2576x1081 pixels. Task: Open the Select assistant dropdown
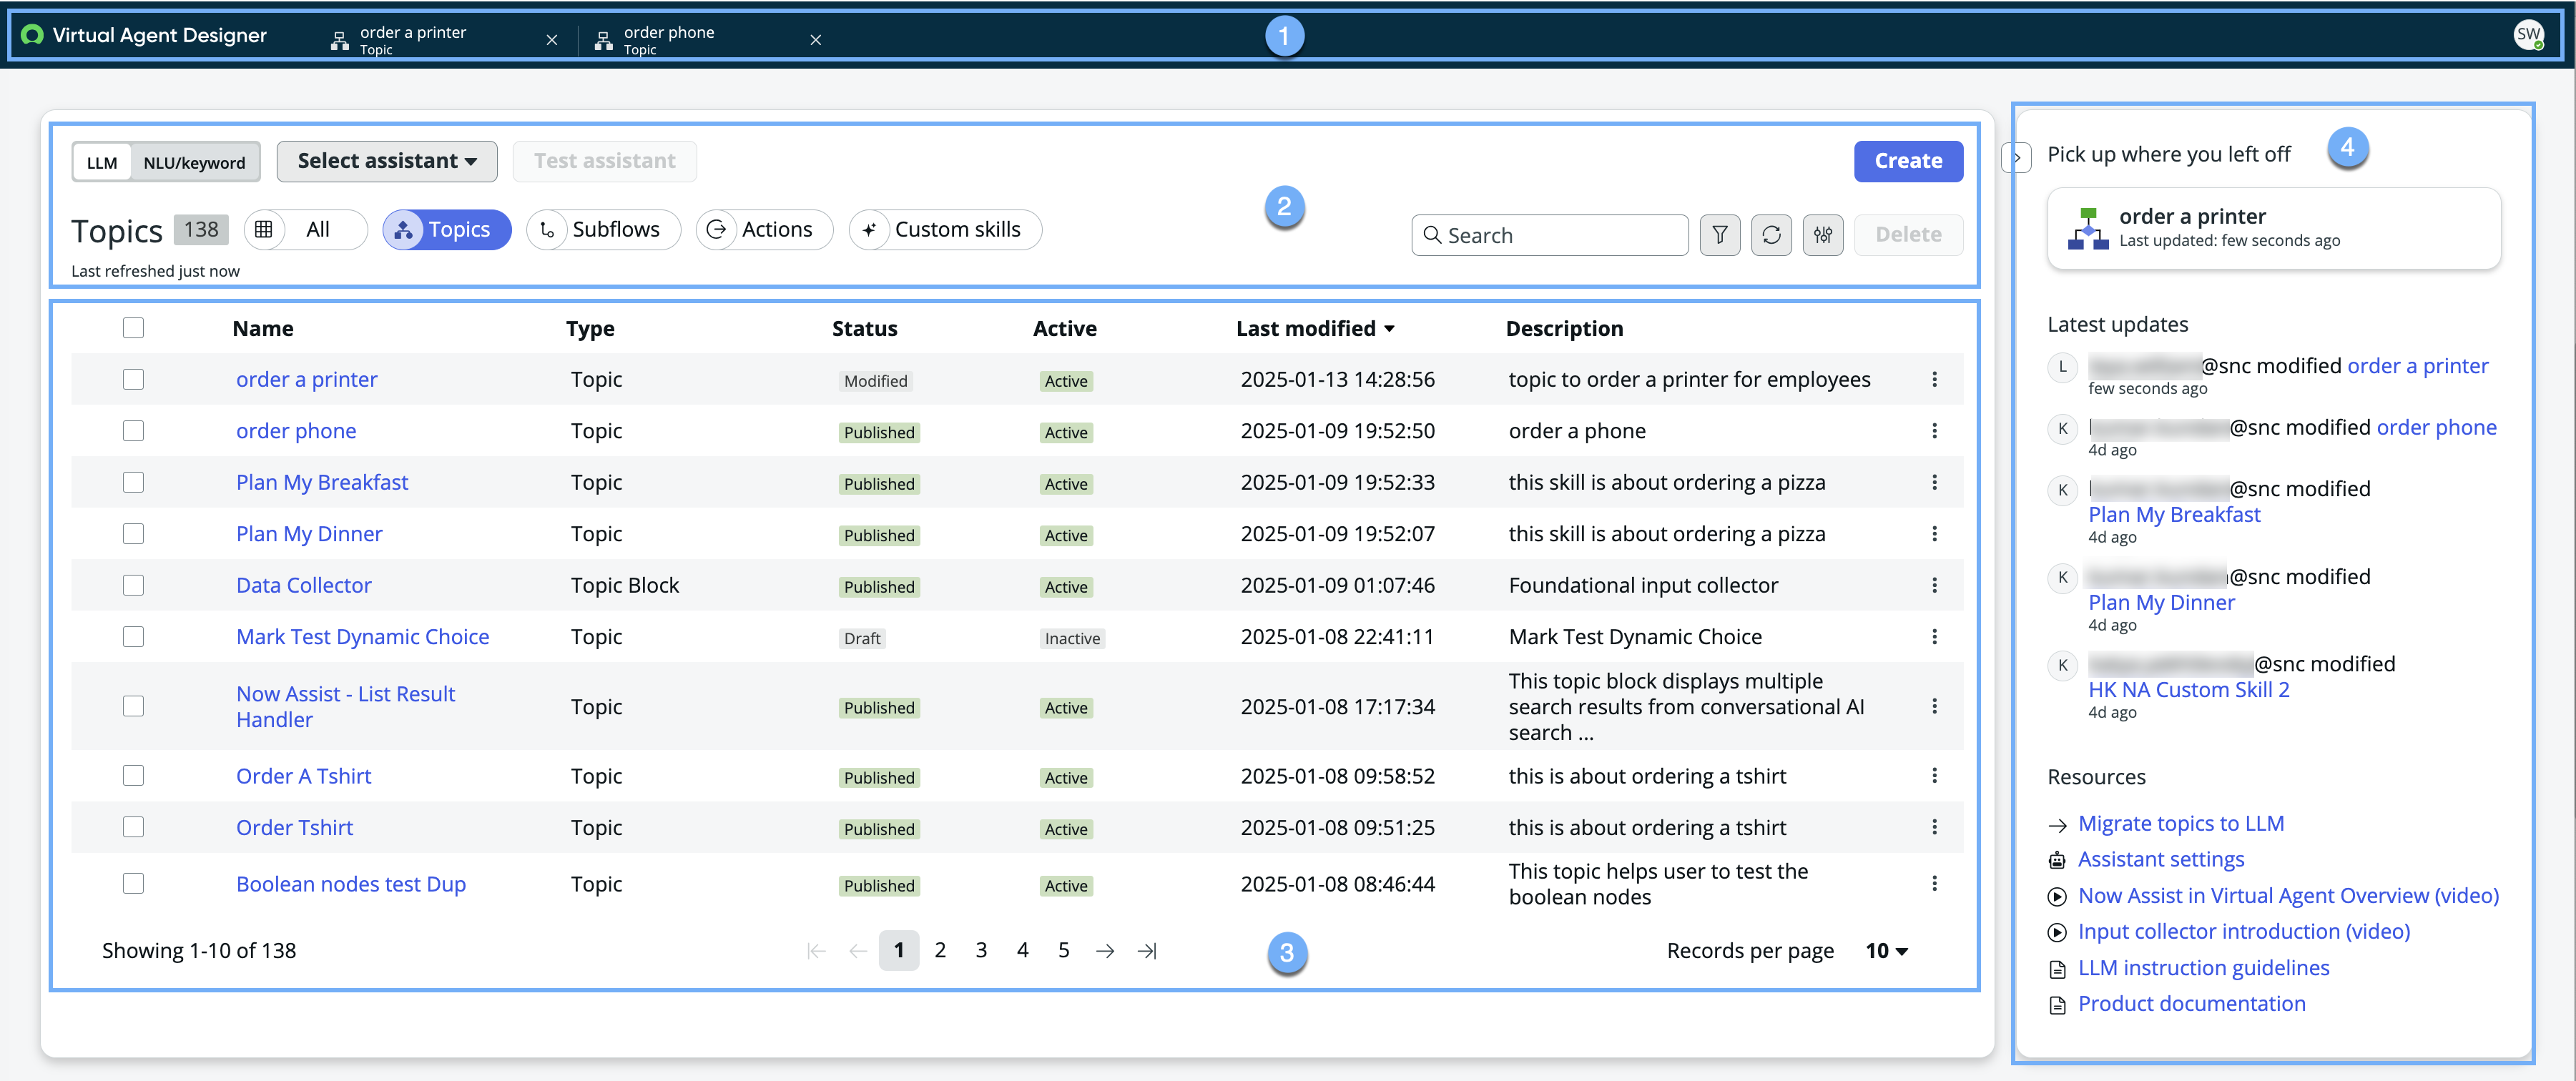386,161
